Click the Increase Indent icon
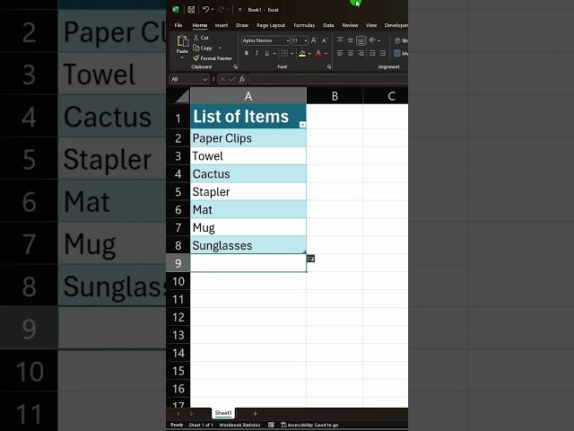The width and height of the screenshot is (574, 431). 383,54
